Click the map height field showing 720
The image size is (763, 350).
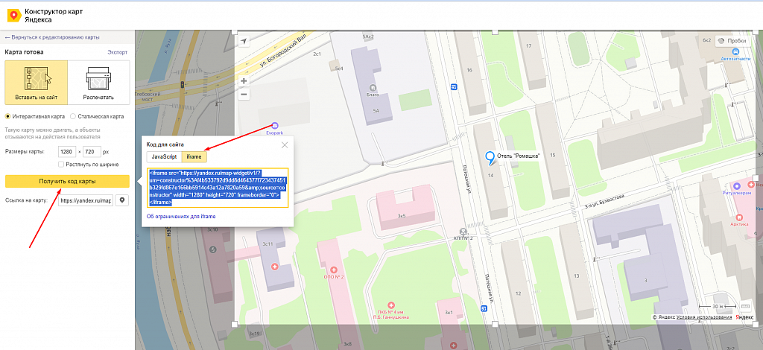92,152
